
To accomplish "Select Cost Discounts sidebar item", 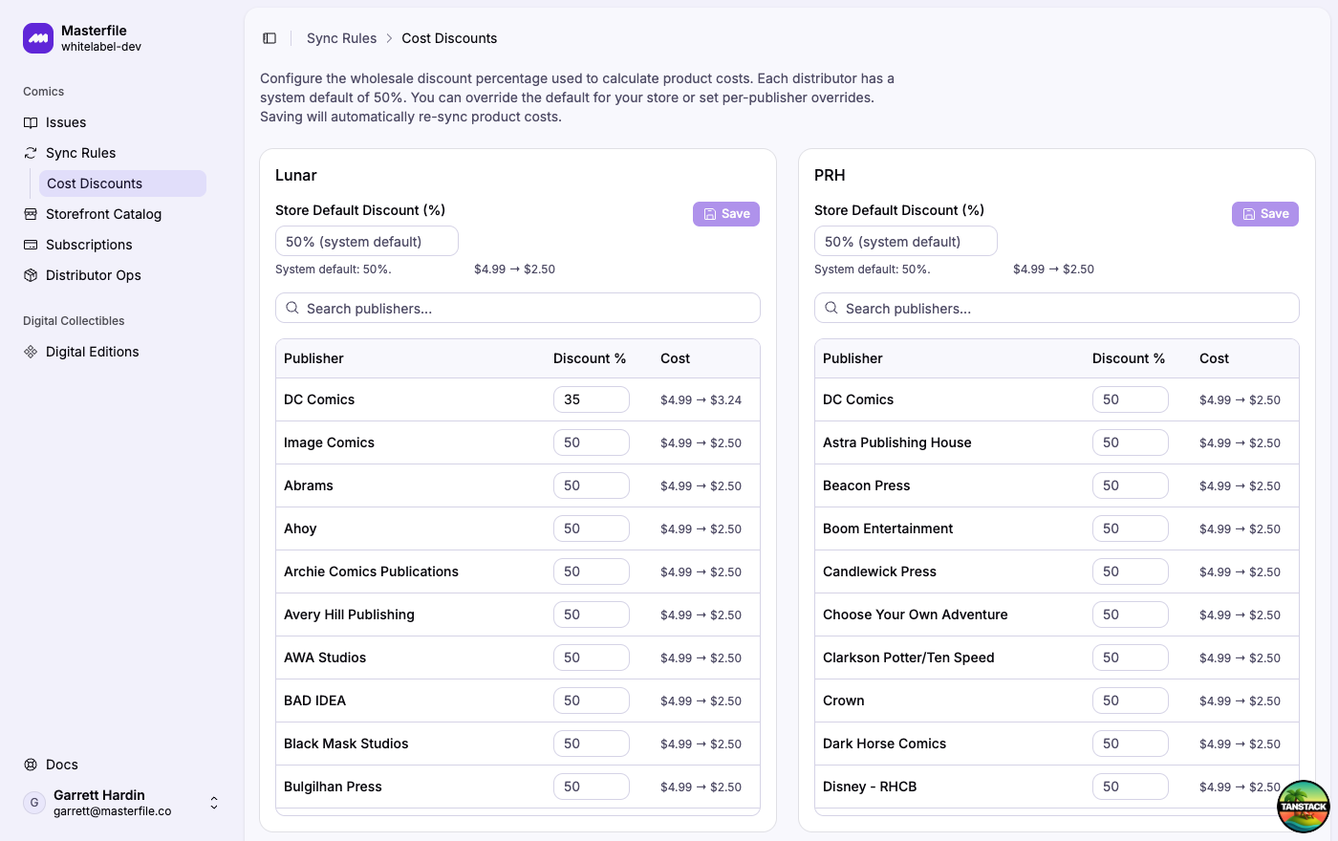I will 122,183.
